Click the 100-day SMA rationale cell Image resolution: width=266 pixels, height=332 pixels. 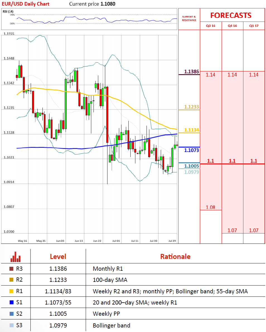(x=110, y=280)
